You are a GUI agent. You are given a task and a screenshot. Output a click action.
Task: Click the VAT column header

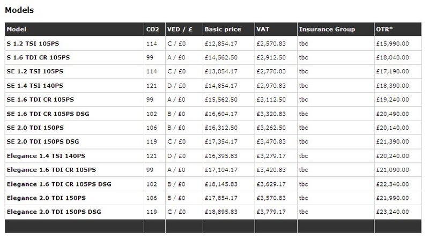[x=263, y=29]
